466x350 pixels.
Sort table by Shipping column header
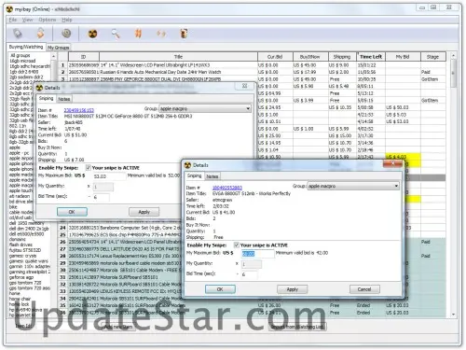point(342,57)
